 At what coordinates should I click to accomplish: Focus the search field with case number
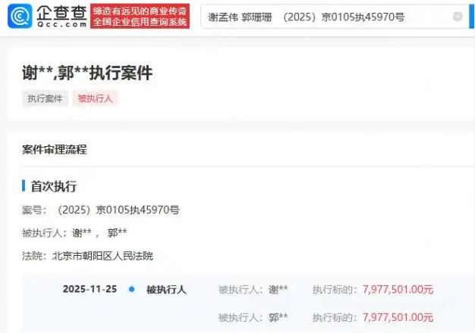335,17
